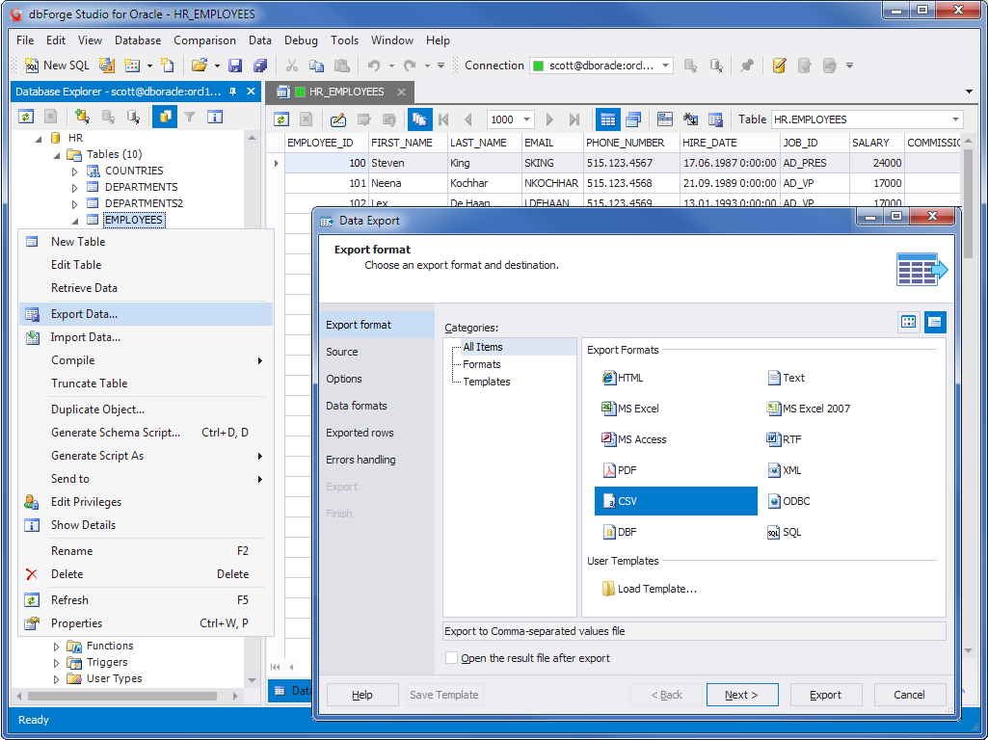This screenshot has width=988, height=740.
Task: Open the arrow next to the Open folder icon
Action: (x=217, y=66)
